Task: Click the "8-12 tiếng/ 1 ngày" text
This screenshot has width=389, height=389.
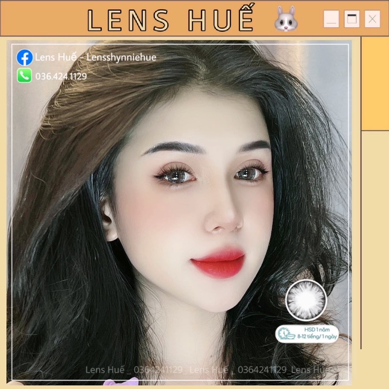Action: [317, 336]
